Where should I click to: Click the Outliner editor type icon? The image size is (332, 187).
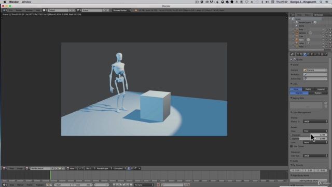293,15
